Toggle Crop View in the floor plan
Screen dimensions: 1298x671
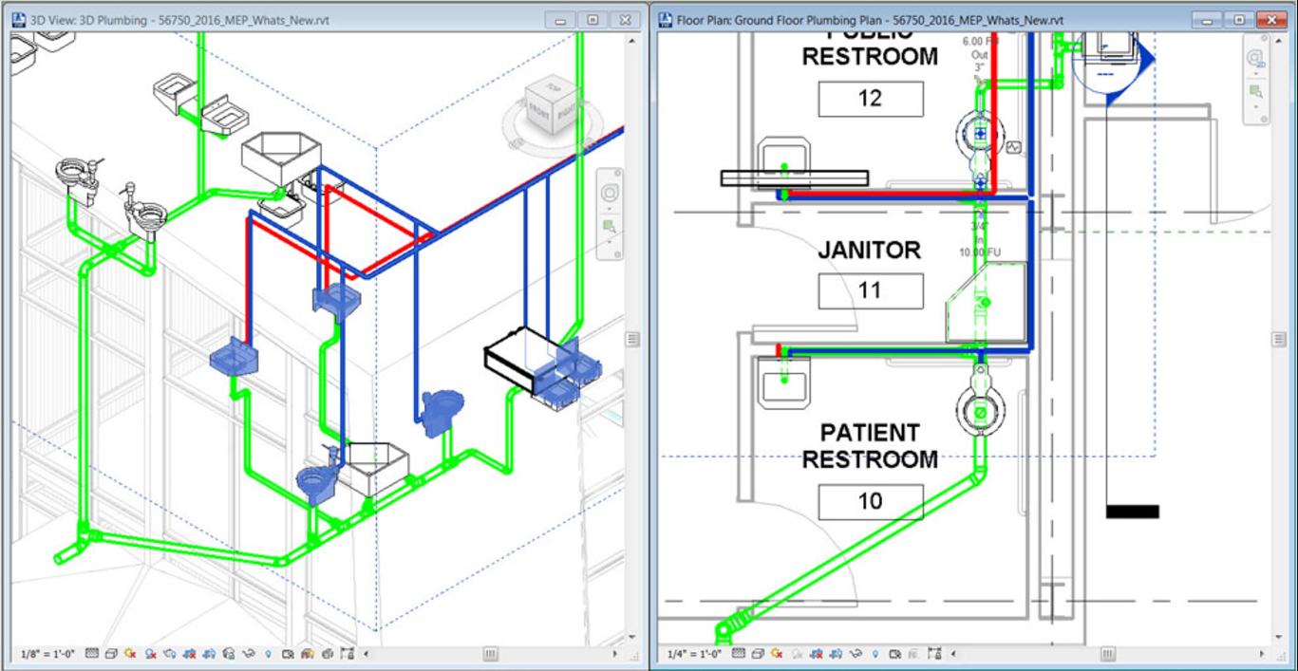(817, 653)
